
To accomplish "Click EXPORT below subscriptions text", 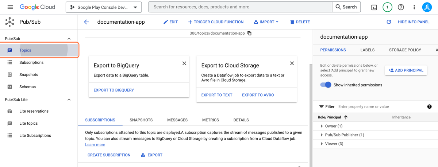I will (151, 155).
